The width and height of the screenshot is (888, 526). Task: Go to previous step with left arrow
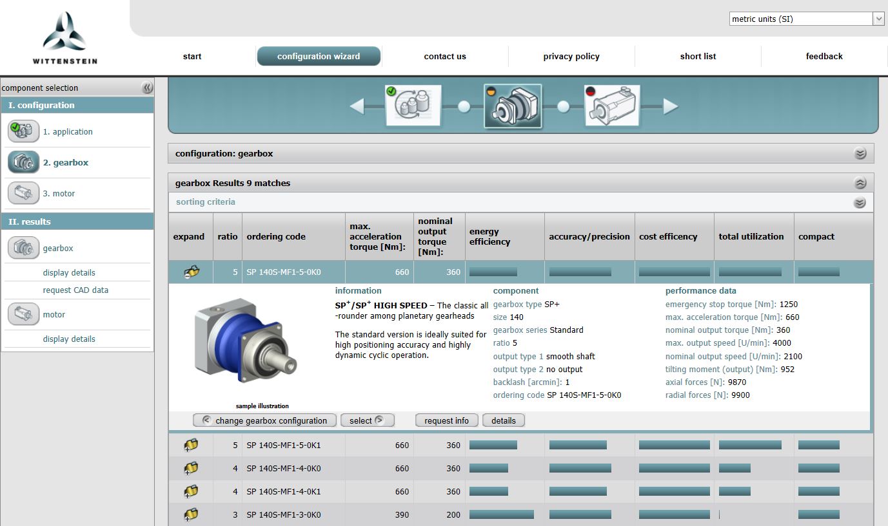(357, 106)
